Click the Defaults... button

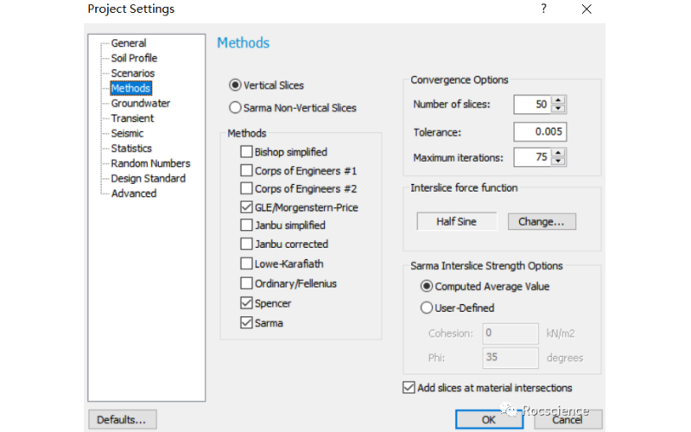click(122, 419)
